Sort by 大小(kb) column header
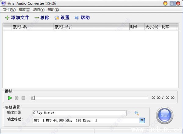183x134 pixels. pyautogui.click(x=152, y=27)
